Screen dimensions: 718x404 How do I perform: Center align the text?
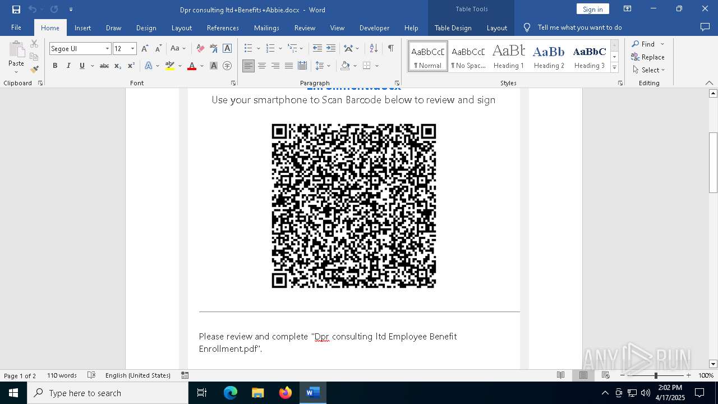click(x=262, y=66)
